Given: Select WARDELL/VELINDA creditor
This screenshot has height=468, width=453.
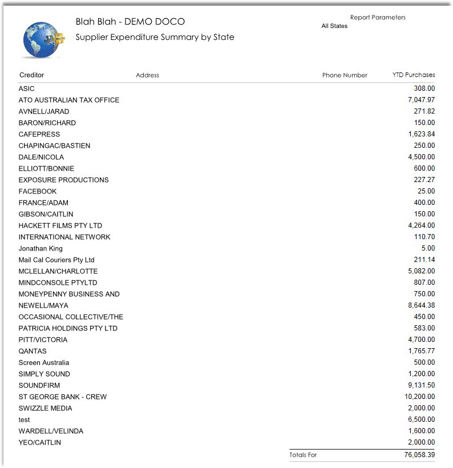Looking at the screenshot, I should 51,431.
